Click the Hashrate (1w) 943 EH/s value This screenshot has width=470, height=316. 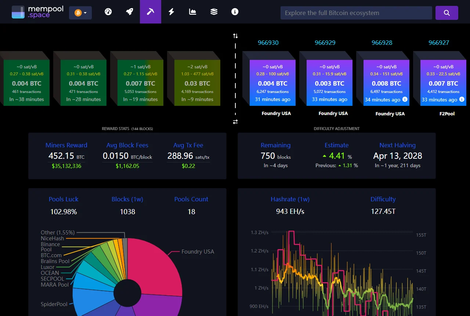pyautogui.click(x=290, y=211)
